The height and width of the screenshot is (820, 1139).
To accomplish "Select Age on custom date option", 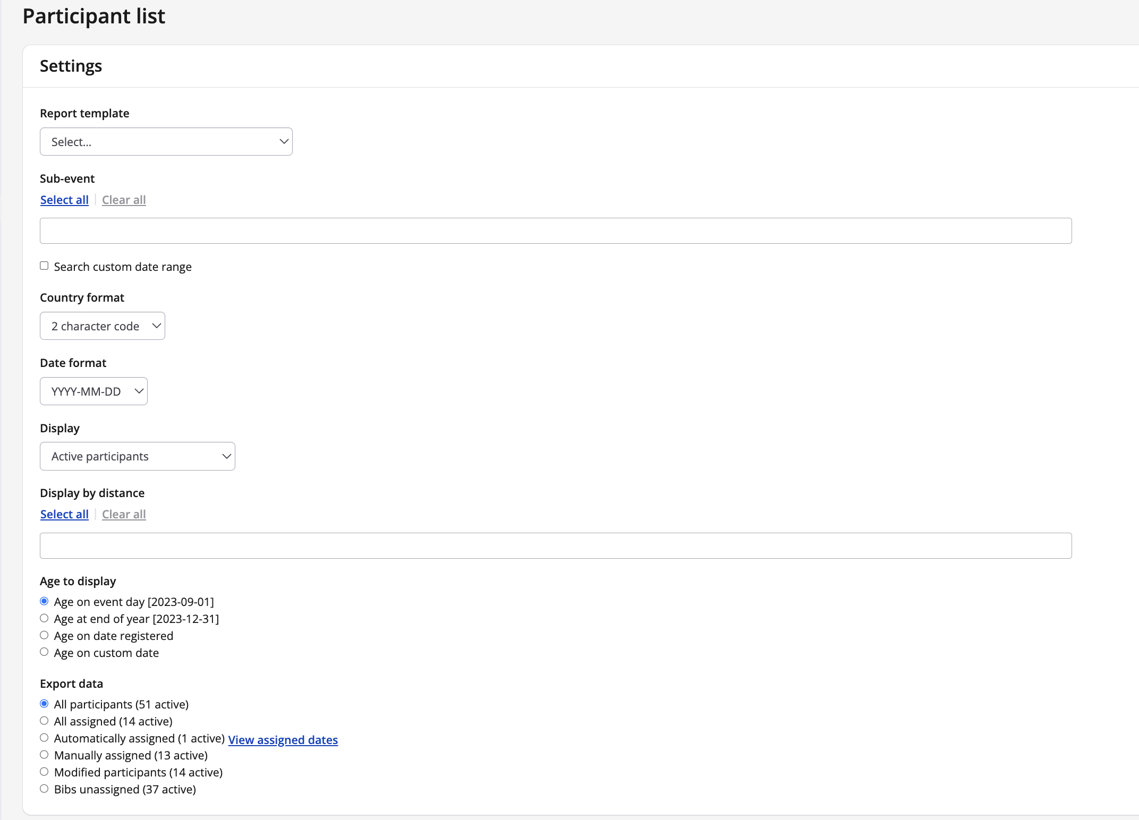I will pyautogui.click(x=44, y=652).
